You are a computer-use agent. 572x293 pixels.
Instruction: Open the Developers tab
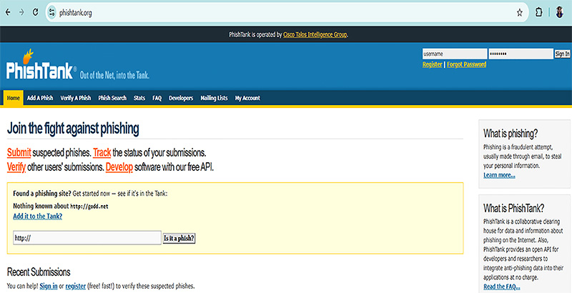[181, 98]
